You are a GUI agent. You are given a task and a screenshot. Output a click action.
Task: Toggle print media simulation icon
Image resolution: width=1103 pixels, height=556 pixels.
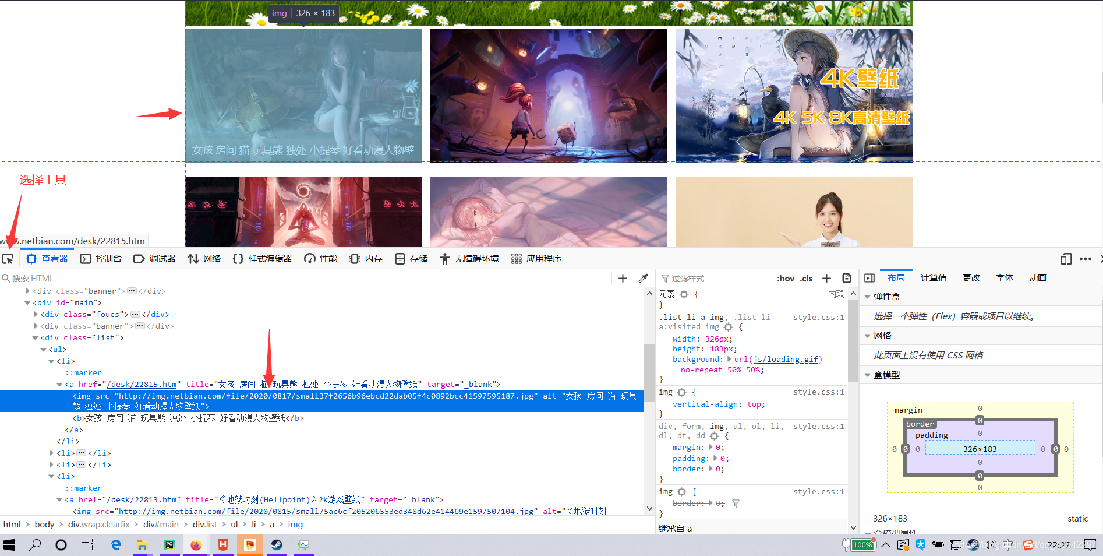click(x=847, y=279)
